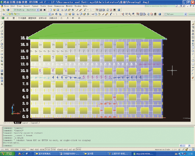Toggle SNAP mode in the status bar
The image size is (195, 156).
click(32, 149)
